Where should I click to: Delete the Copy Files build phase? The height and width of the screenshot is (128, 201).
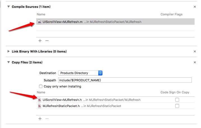(195, 62)
